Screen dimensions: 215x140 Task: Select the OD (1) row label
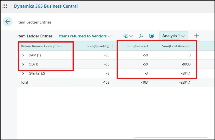(33, 64)
